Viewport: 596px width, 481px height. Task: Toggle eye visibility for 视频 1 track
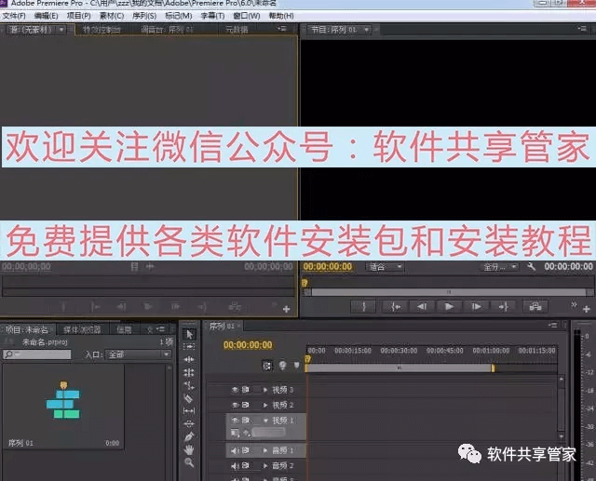pyautogui.click(x=235, y=421)
